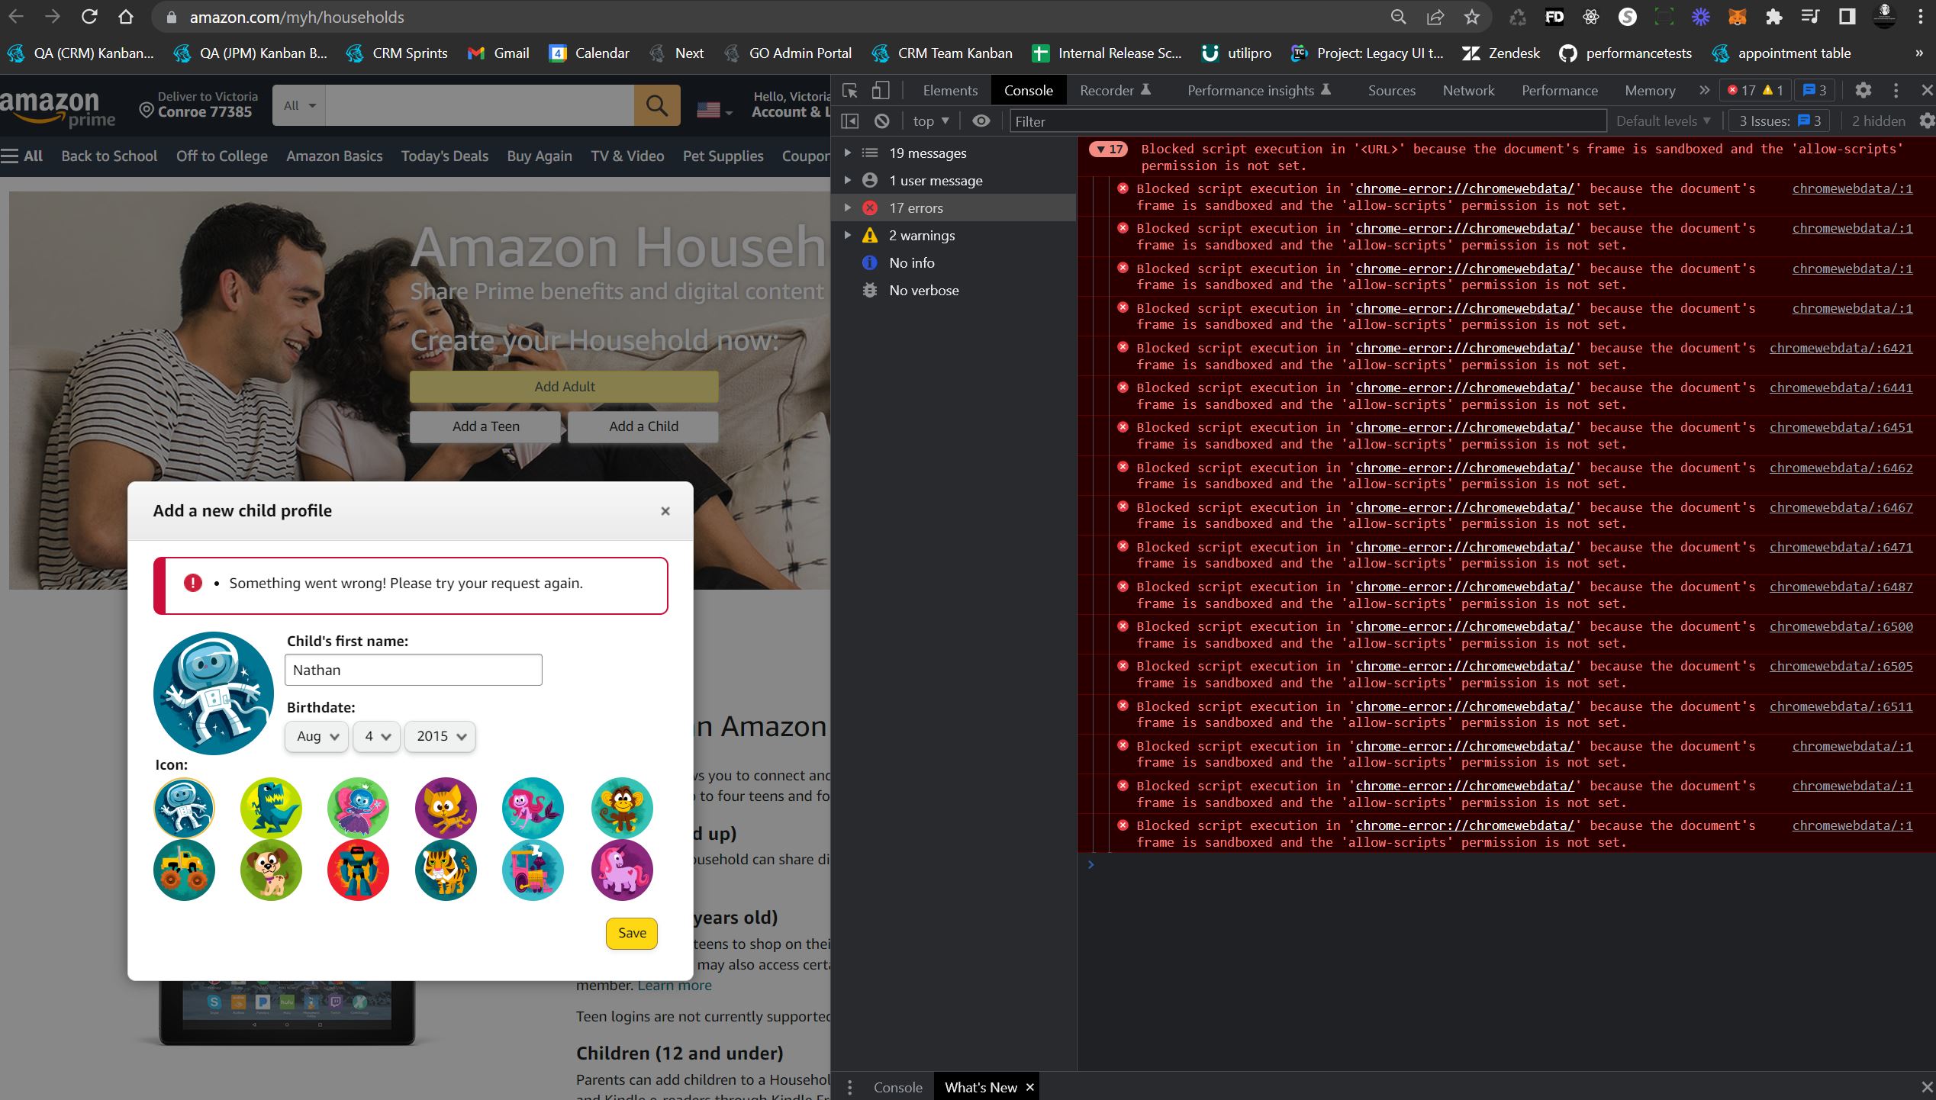Click the yellow Save button
Viewport: 1936px width, 1100px height.
632,934
